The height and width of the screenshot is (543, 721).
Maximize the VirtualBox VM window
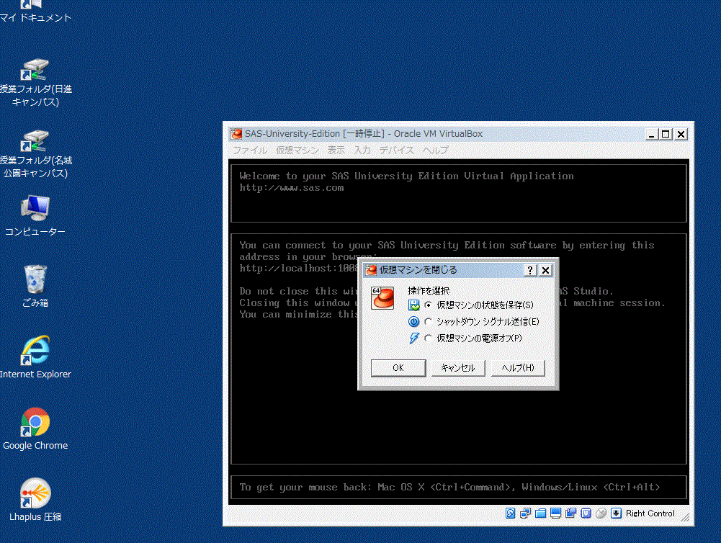click(666, 134)
